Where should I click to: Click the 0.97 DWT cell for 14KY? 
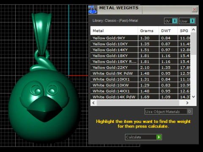168,50
